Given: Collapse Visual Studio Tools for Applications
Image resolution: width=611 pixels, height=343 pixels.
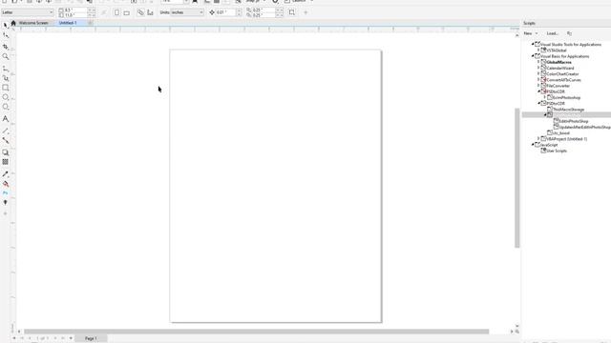Looking at the screenshot, I should [533, 45].
